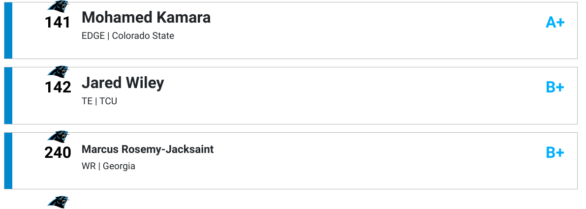The height and width of the screenshot is (209, 586).
Task: Click TE | TCU subtitle text
Action: coord(99,101)
